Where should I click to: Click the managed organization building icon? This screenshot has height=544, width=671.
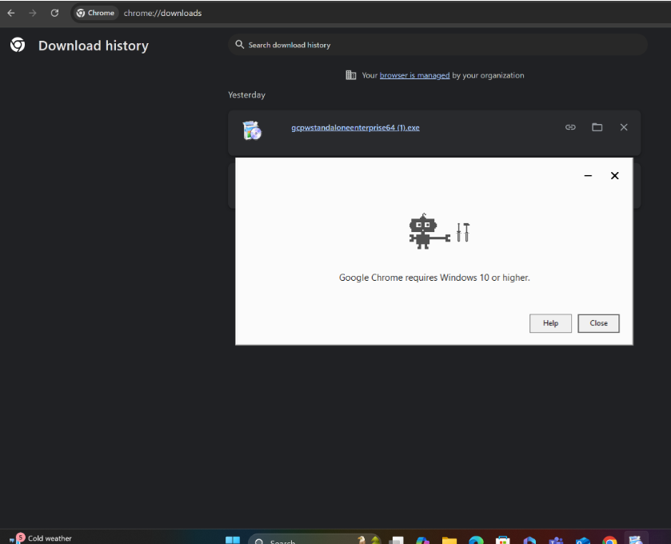pyautogui.click(x=350, y=75)
